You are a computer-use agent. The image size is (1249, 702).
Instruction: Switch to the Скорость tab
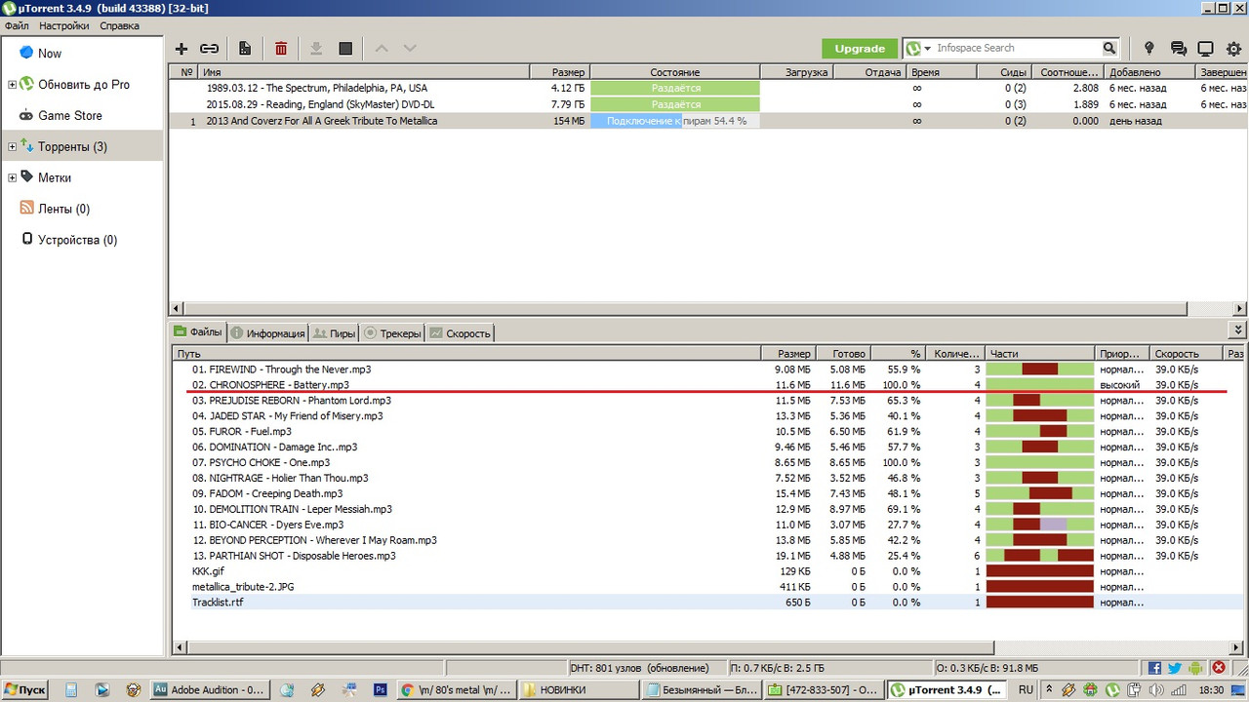460,333
